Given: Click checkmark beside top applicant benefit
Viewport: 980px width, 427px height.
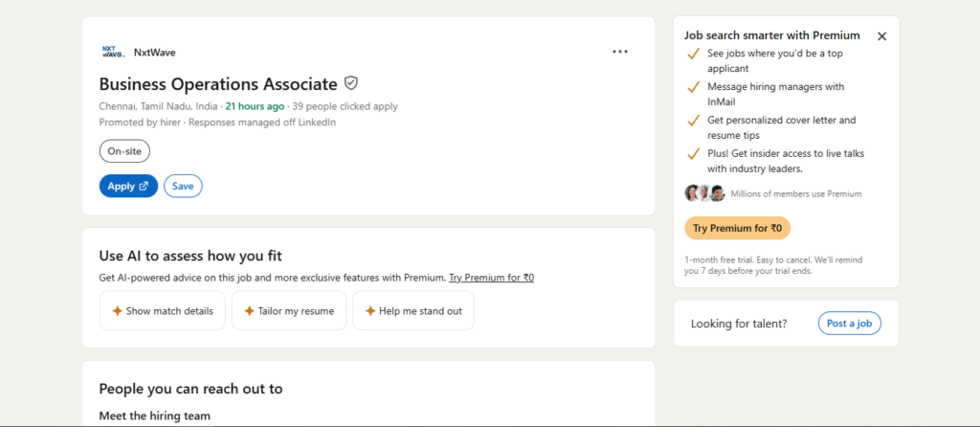Looking at the screenshot, I should coord(693,54).
